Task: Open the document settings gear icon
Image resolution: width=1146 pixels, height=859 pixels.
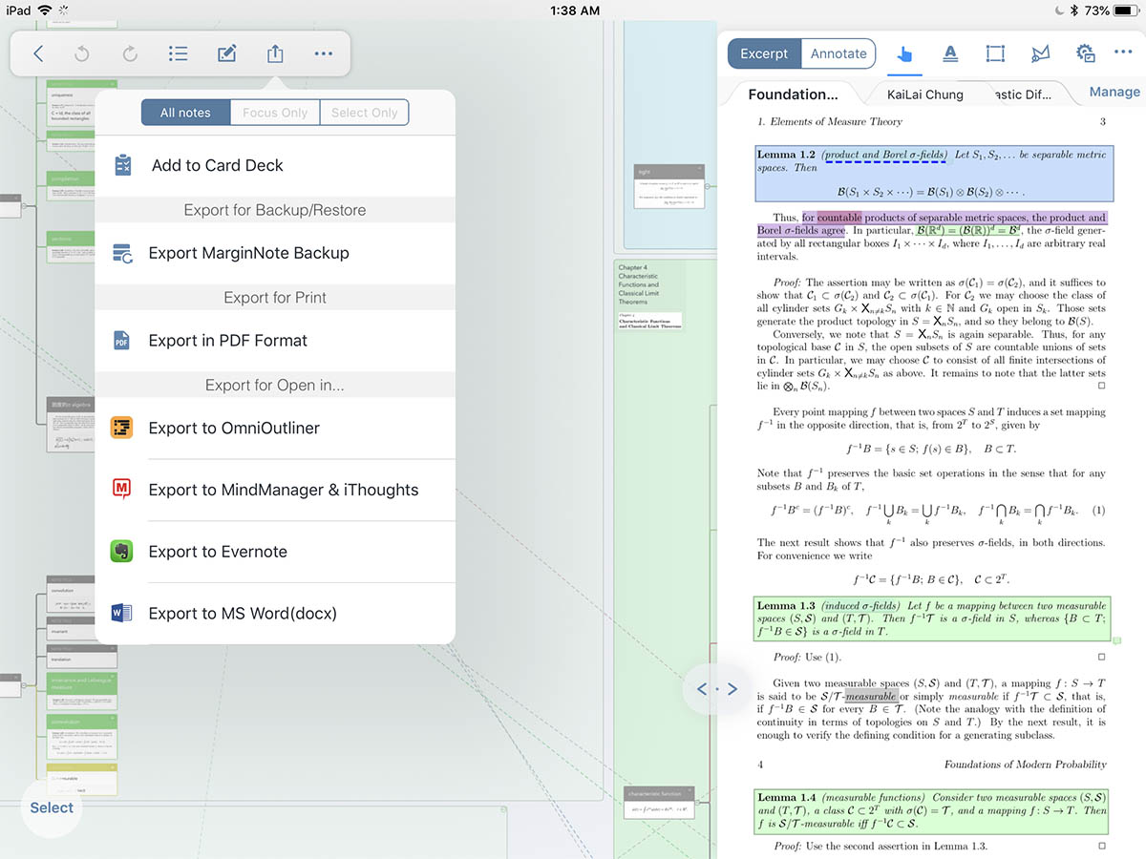Action: 1085,53
